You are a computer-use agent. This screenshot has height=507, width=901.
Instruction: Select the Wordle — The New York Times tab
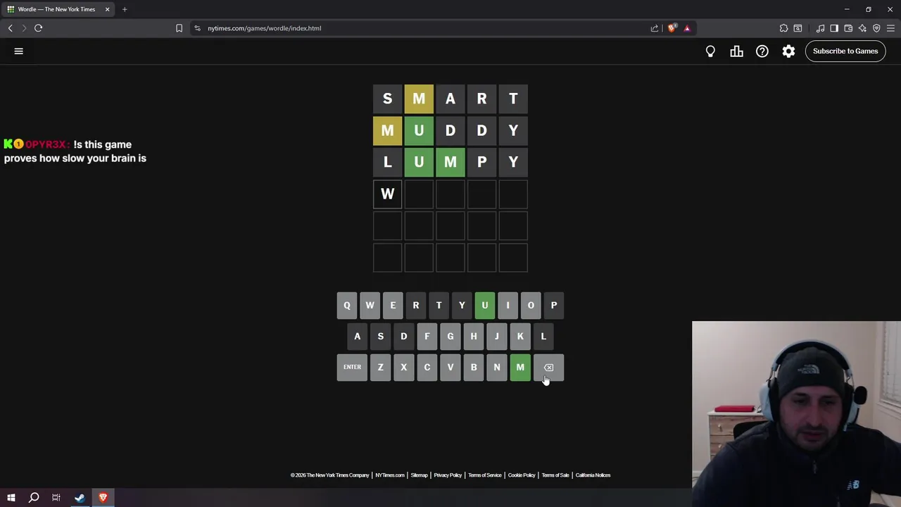56,9
